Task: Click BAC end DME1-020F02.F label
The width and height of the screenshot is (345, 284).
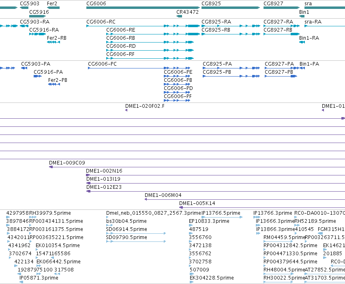Action: (x=145, y=106)
